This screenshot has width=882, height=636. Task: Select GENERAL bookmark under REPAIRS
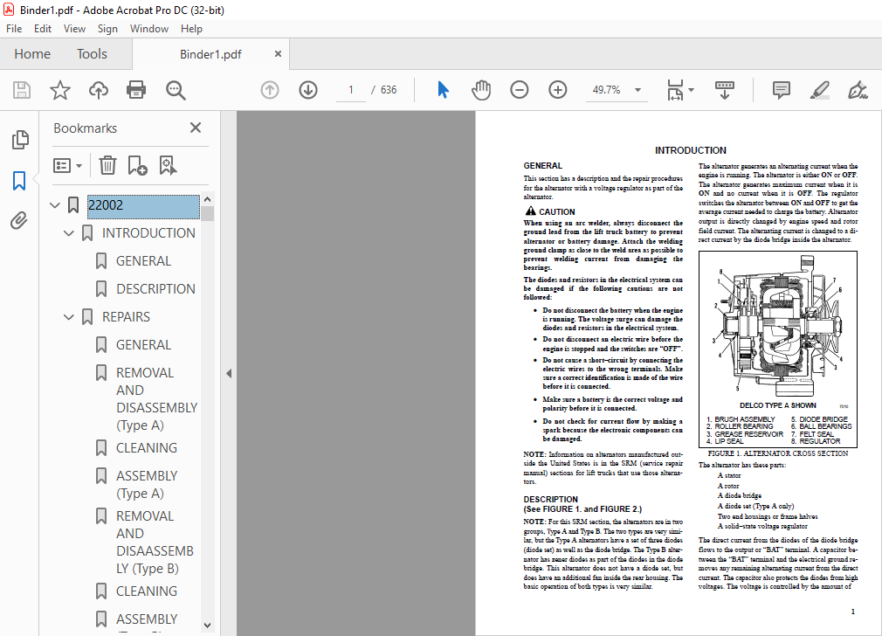(x=143, y=344)
